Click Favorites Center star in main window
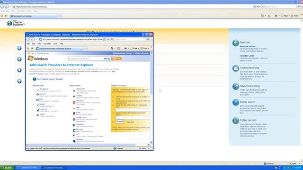Screen dimensions: 303x170 pyautogui.click(x=2, y=16)
